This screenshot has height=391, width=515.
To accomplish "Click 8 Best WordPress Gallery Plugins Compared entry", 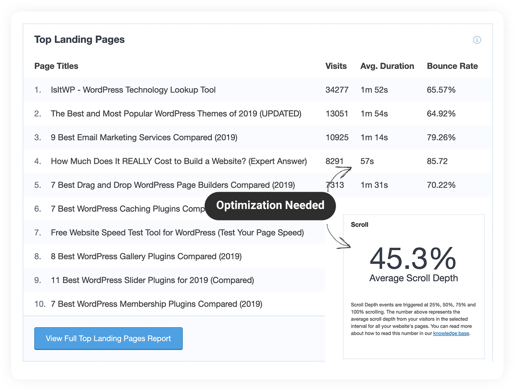I will point(146,256).
